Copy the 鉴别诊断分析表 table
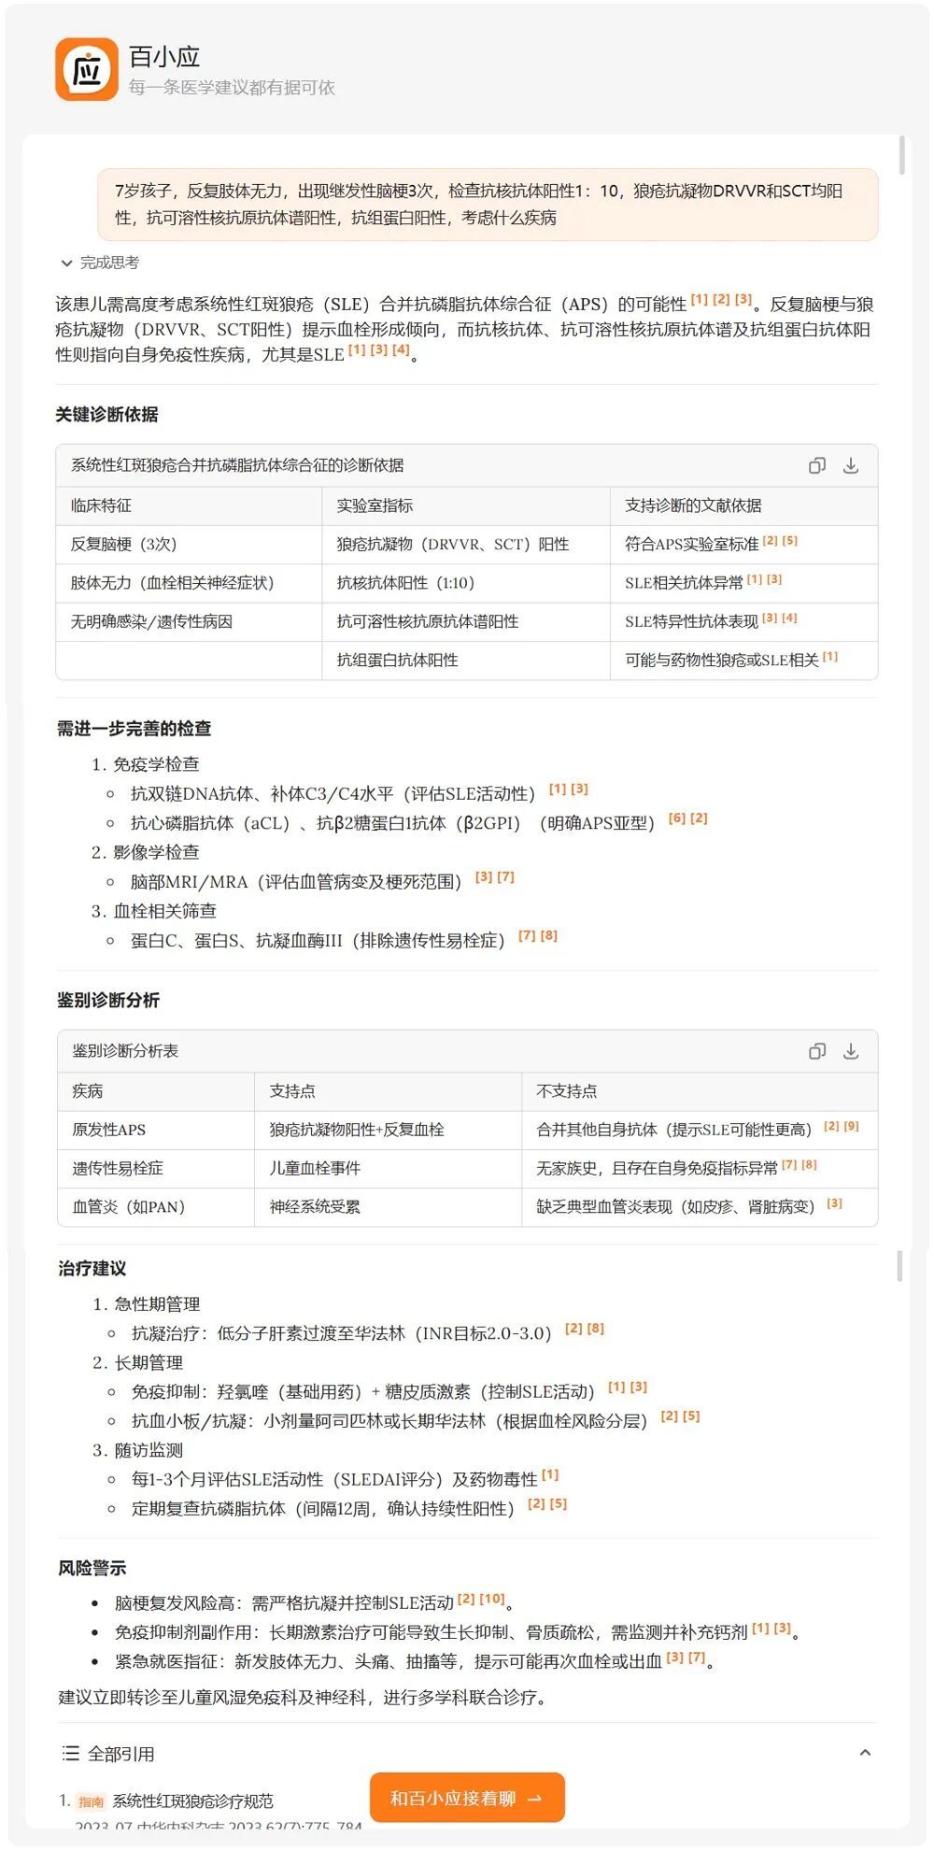Viewport: 934px width, 1850px height. coord(816,1051)
